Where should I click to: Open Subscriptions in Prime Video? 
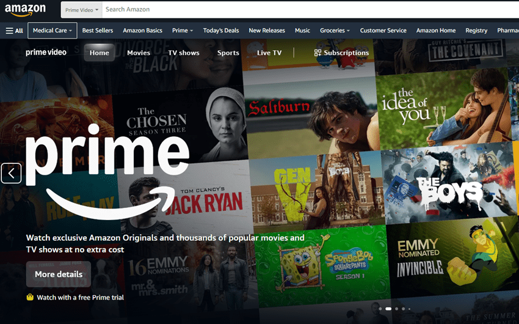pyautogui.click(x=341, y=53)
